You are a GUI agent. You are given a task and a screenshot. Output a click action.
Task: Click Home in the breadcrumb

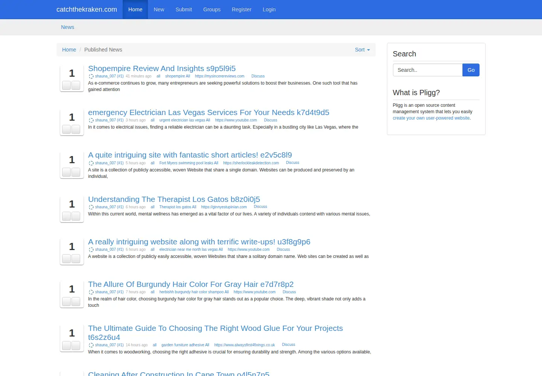click(x=69, y=50)
